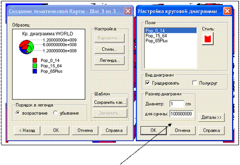Close the Создание тематической Карты dialog
Image resolution: width=240 pixels, height=165 pixels.
[x=128, y=11]
